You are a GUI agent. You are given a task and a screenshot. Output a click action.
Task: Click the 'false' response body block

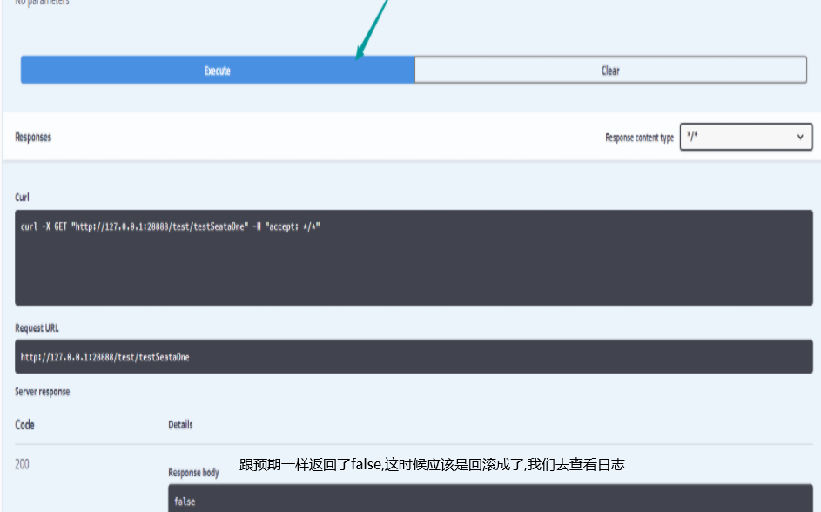[x=490, y=501]
